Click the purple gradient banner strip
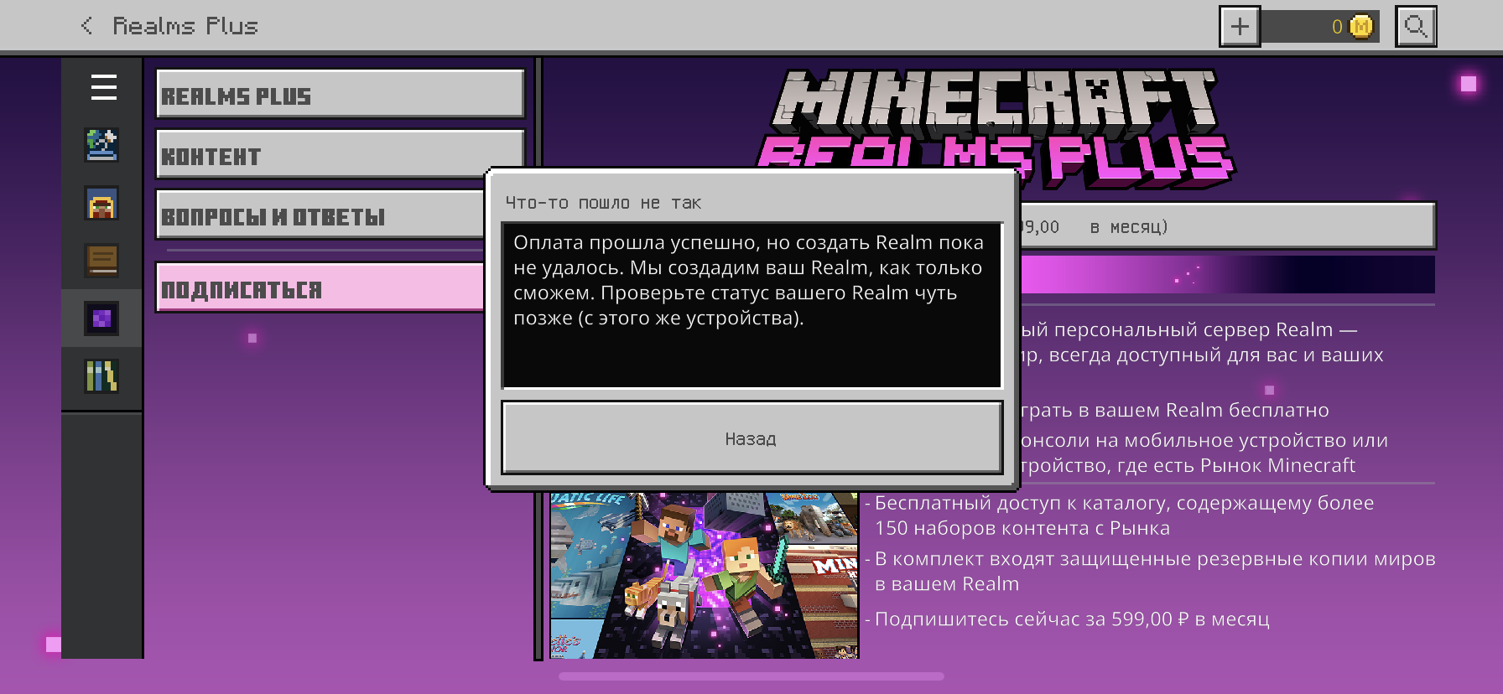This screenshot has width=1503, height=694. [x=1227, y=275]
